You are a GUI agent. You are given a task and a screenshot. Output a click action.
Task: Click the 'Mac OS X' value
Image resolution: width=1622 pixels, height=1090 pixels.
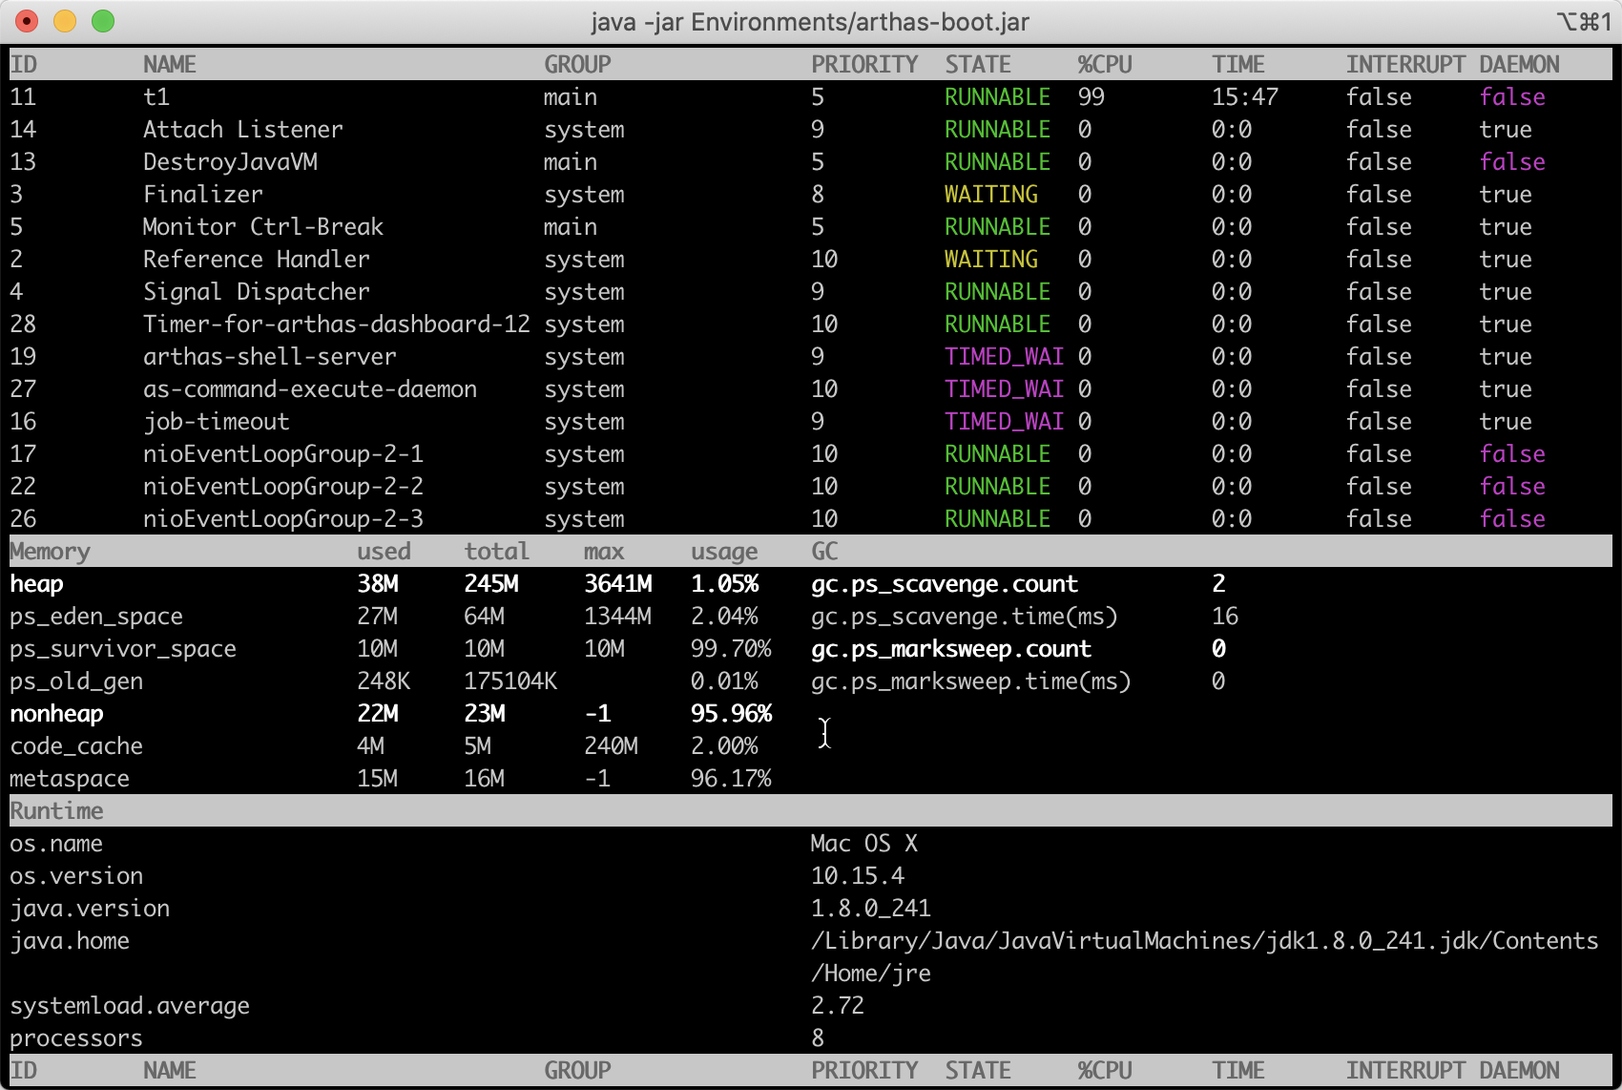point(864,844)
